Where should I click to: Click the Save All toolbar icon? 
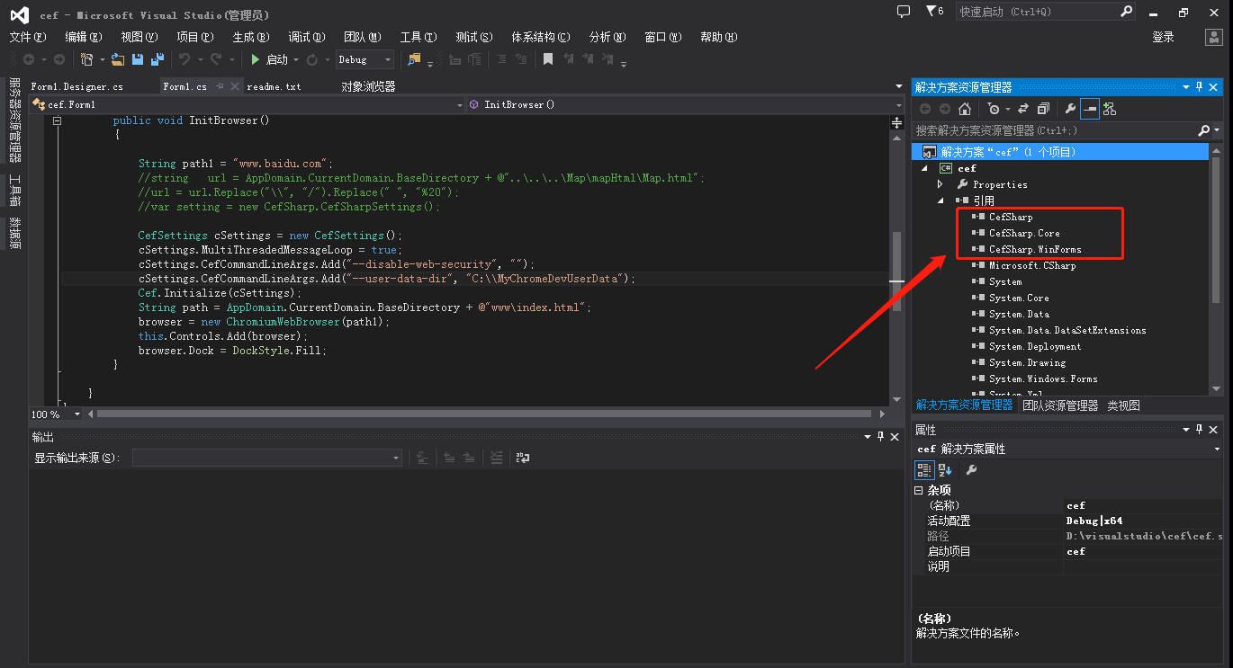157,59
